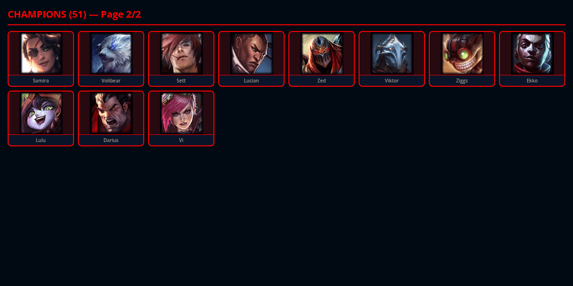Click the Darius champion portrait

pos(111,113)
